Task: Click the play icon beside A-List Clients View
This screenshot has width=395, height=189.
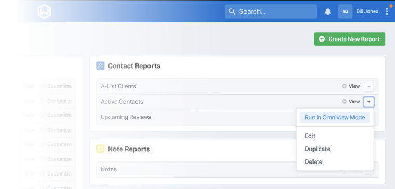Action: pos(344,86)
